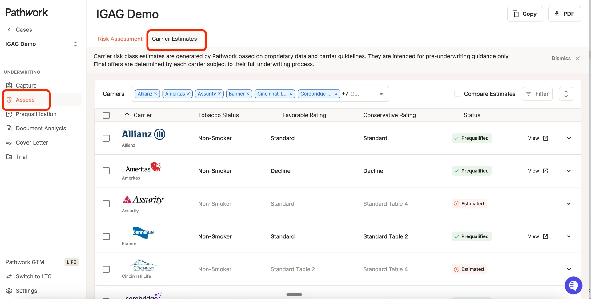The image size is (591, 299).
Task: Expand the Cincinnati Life row details
Action: [x=569, y=269]
